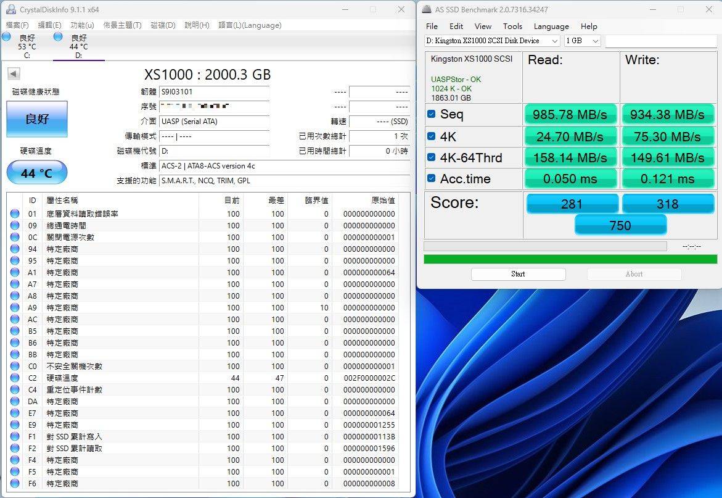
Task: Click the blue 良好 health status indicator
Action: pos(37,119)
